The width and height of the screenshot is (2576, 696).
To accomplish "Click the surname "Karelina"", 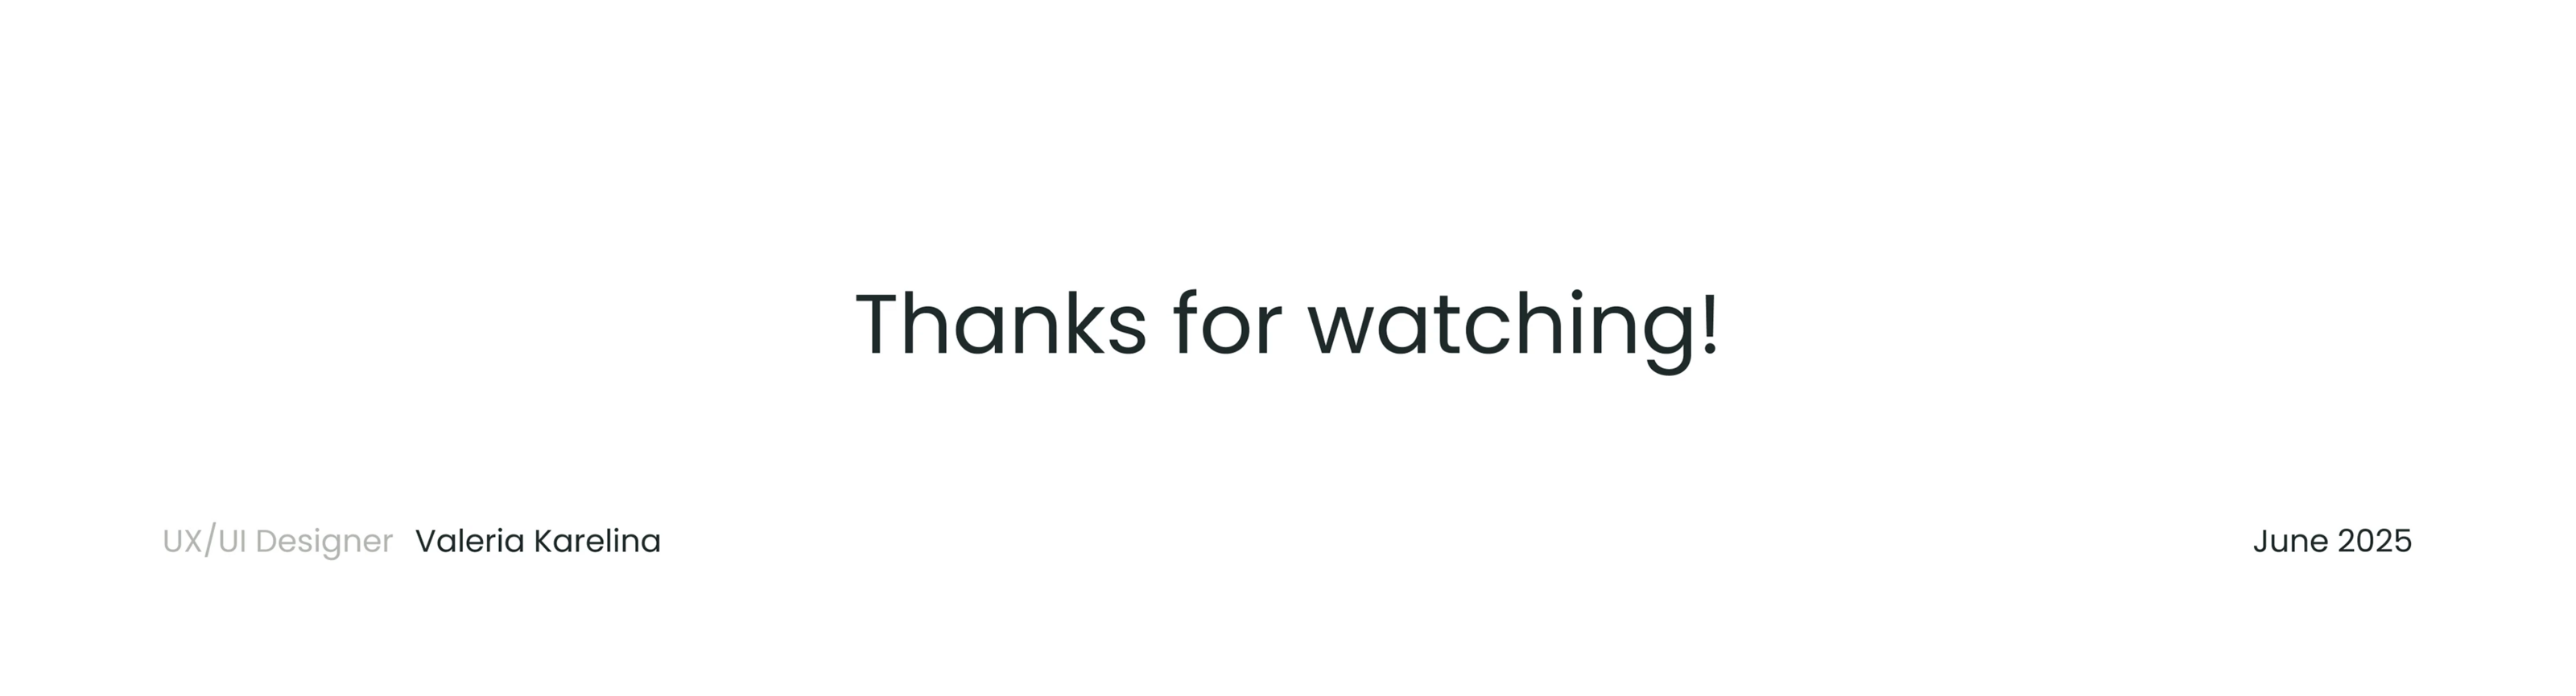I will pos(597,541).
